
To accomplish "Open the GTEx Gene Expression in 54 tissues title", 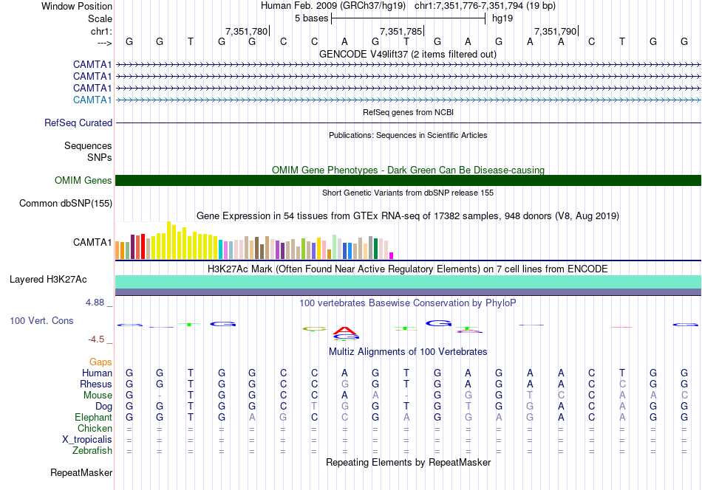I will pyautogui.click(x=408, y=216).
